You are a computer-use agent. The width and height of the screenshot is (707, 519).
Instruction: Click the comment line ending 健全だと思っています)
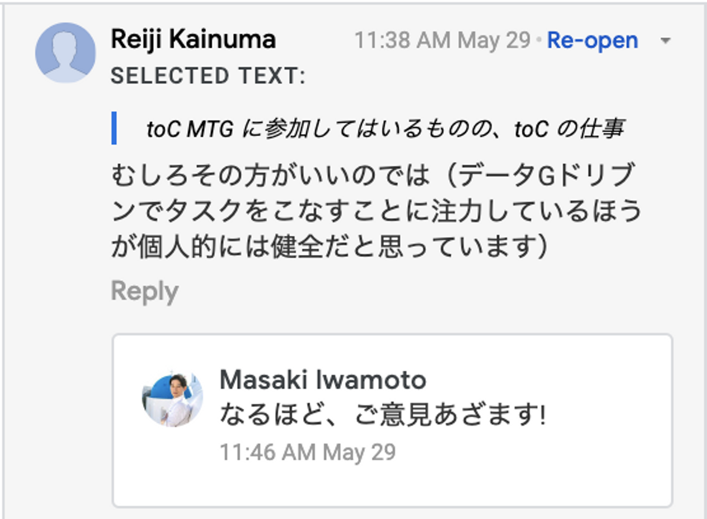(329, 246)
